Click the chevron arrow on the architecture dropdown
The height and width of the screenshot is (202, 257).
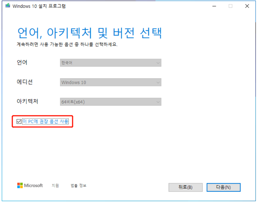pyautogui.click(x=158, y=102)
